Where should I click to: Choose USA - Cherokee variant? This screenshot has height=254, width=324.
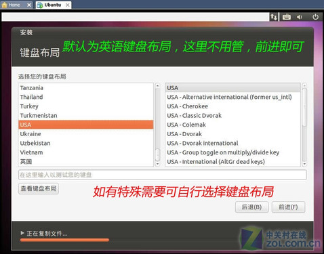tap(233, 106)
